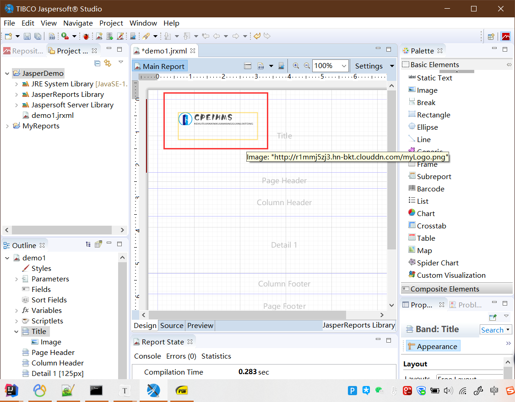This screenshot has height=402, width=515.
Task: Toggle the Link with Editor icon above Project tree
Action: [108, 63]
